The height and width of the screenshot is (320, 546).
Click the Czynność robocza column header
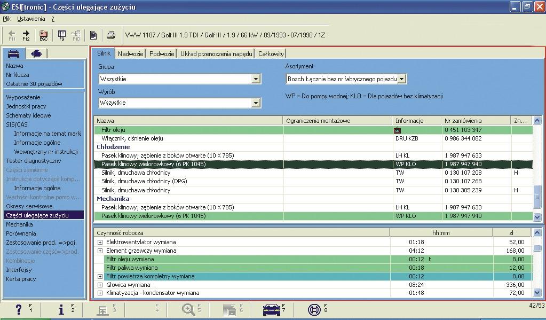242,233
